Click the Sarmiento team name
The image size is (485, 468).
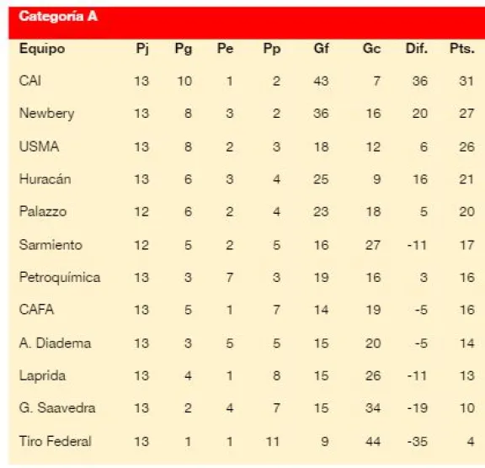(51, 245)
